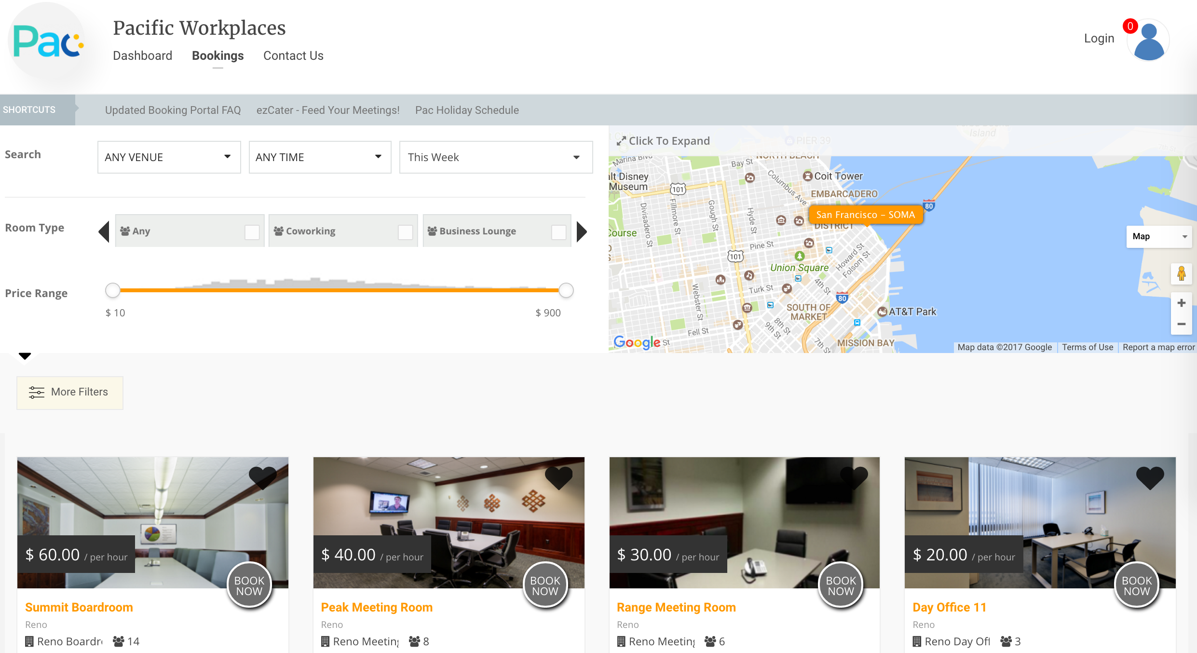
Task: Open the ANY TIME time dropdown
Action: pyautogui.click(x=317, y=157)
